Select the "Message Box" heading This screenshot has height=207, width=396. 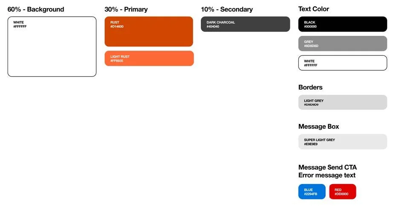coord(319,126)
